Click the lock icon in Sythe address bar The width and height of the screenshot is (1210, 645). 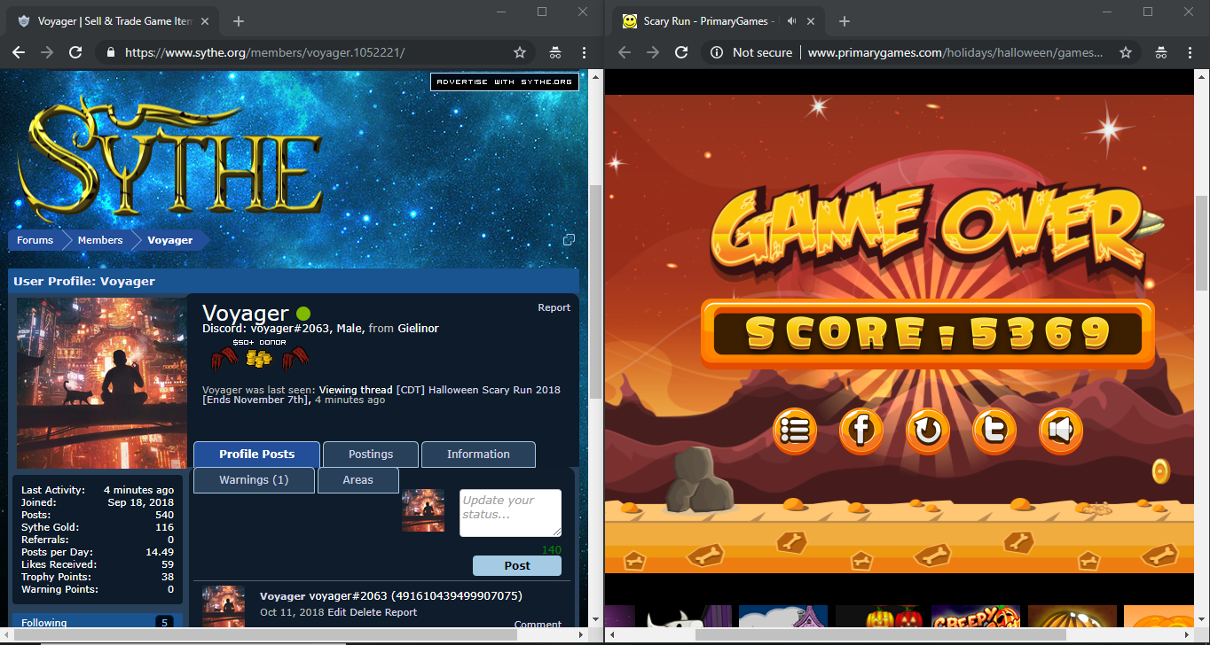click(x=111, y=52)
